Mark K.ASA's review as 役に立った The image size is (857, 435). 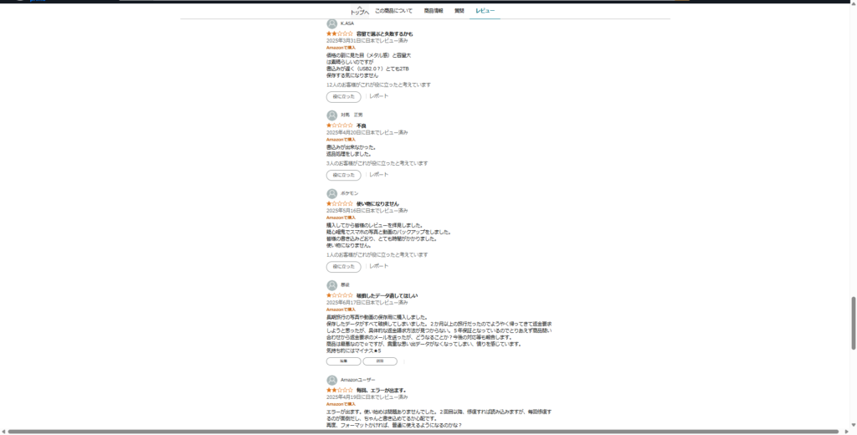tap(344, 97)
